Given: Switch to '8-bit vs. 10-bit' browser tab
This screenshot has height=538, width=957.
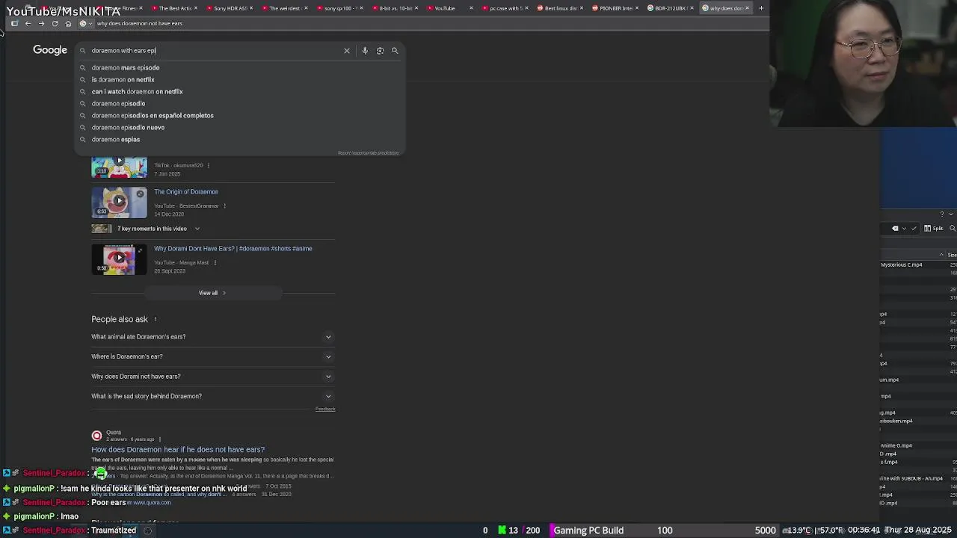Looking at the screenshot, I should coord(394,8).
